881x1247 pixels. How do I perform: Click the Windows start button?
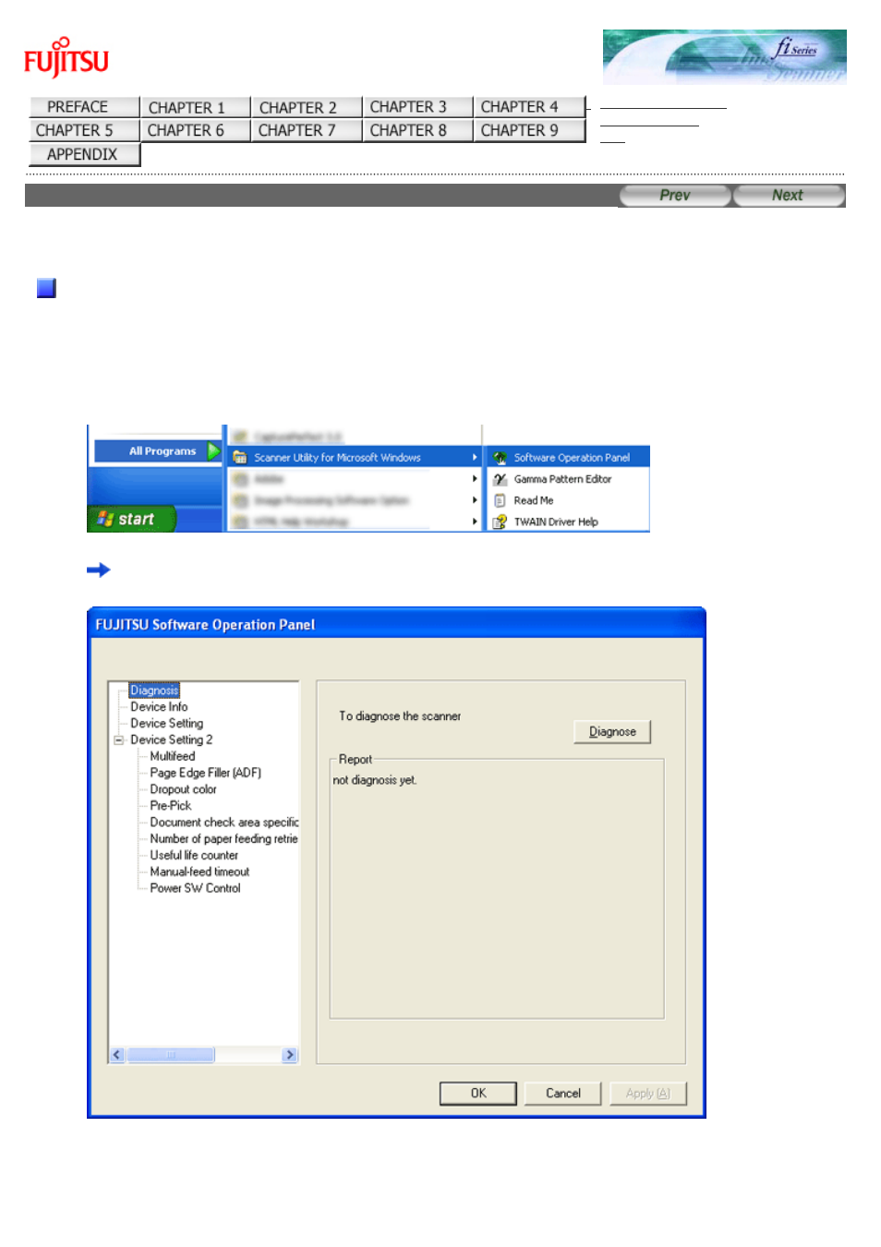[x=131, y=519]
